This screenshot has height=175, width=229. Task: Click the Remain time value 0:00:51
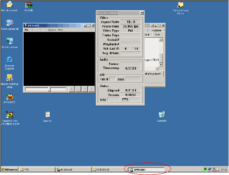pyautogui.click(x=131, y=95)
